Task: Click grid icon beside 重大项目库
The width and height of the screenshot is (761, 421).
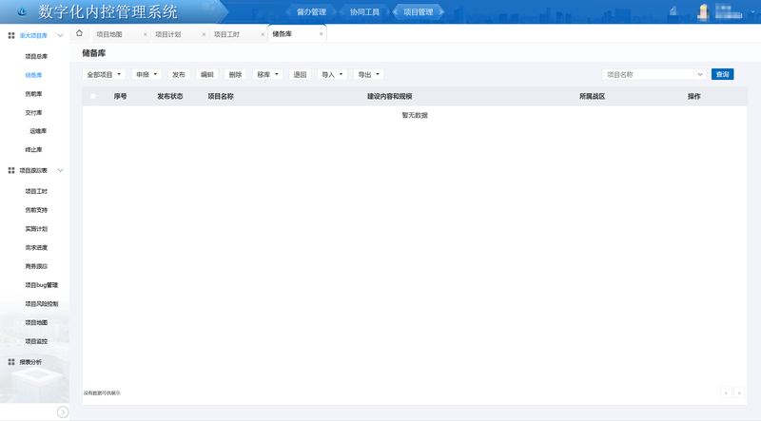Action: (x=11, y=35)
